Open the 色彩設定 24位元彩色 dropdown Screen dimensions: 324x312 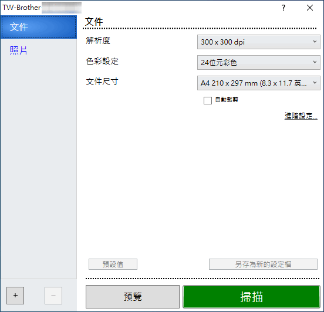coord(259,62)
